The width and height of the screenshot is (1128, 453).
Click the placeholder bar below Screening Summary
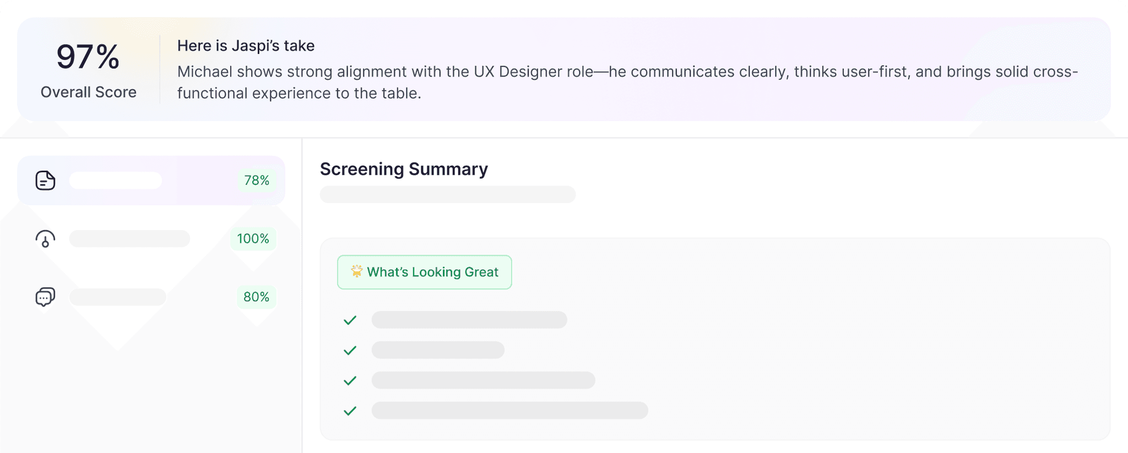coord(448,195)
